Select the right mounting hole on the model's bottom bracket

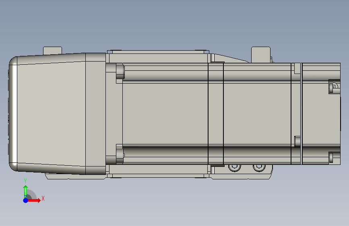click(x=259, y=167)
